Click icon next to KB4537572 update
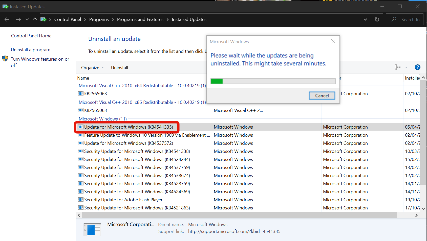The width and height of the screenshot is (427, 241). (x=81, y=143)
